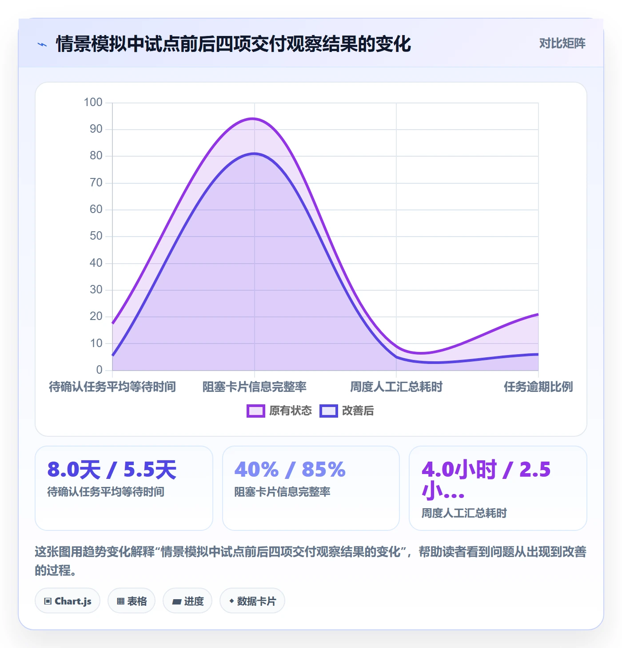Click the blue curve endpoint at 任务逾期比例
The image size is (622, 648).
point(538,354)
